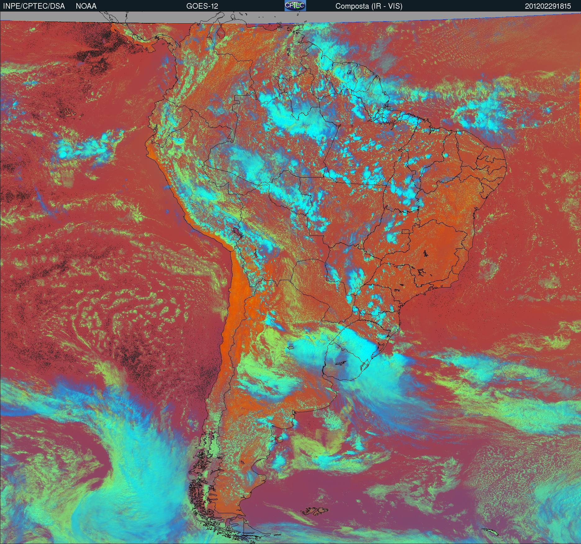
Task: Click the NOAA label in header
Action: point(86,6)
